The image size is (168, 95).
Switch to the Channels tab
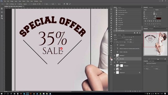coord(119,35)
